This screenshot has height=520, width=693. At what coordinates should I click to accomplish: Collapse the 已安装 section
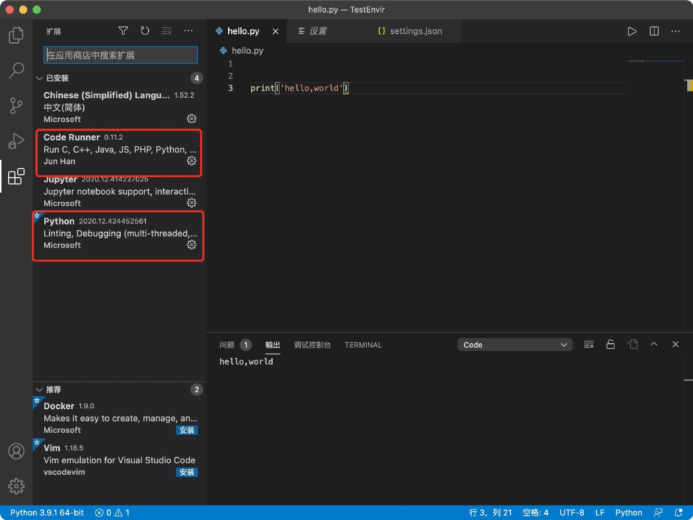click(x=39, y=78)
